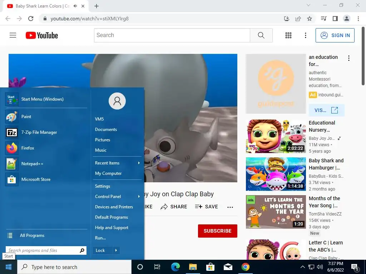The image size is (366, 274).
Task: Click the user account avatar in the start menu
Action: [117, 101]
